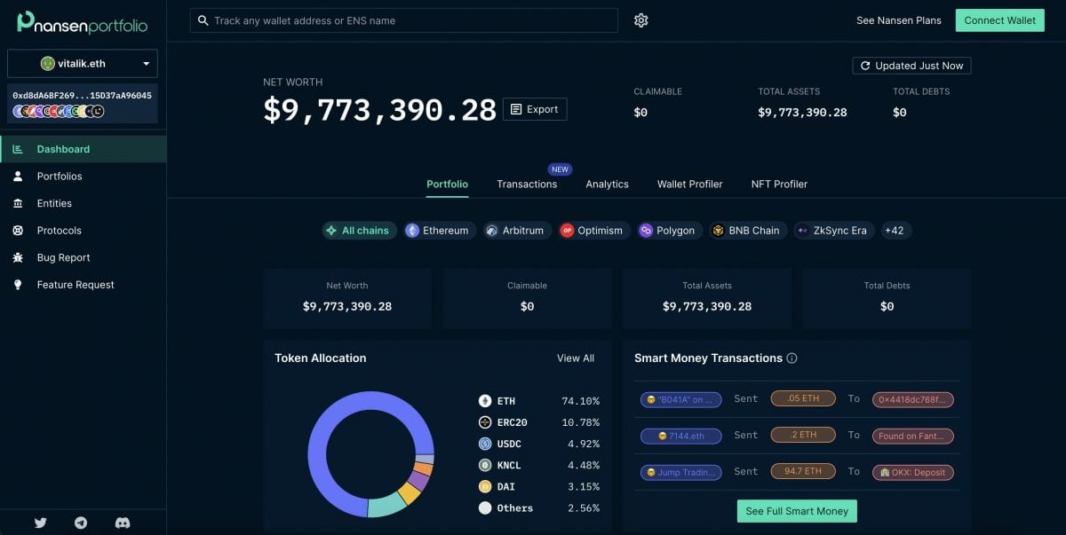This screenshot has height=535, width=1066.
Task: Open the NFT Profiler tab
Action: coord(778,184)
